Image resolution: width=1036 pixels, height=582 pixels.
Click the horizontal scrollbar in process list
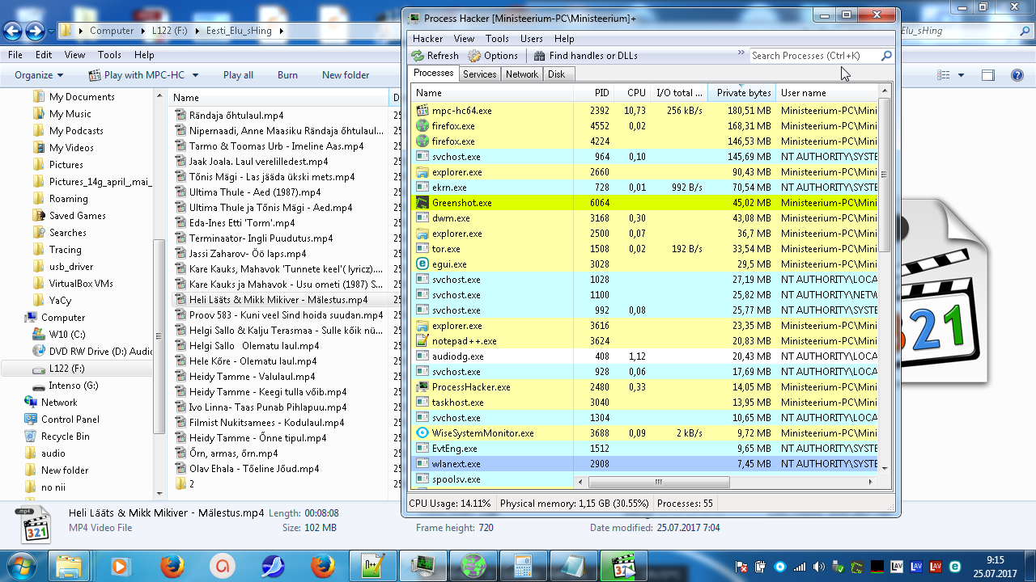tap(659, 482)
